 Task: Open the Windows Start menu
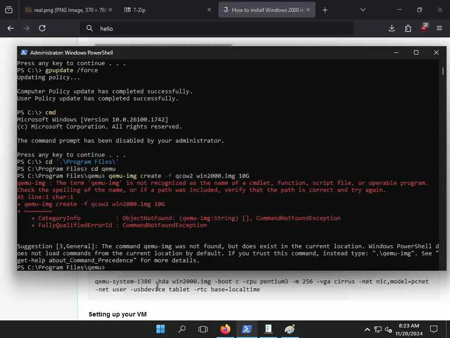[160, 329]
